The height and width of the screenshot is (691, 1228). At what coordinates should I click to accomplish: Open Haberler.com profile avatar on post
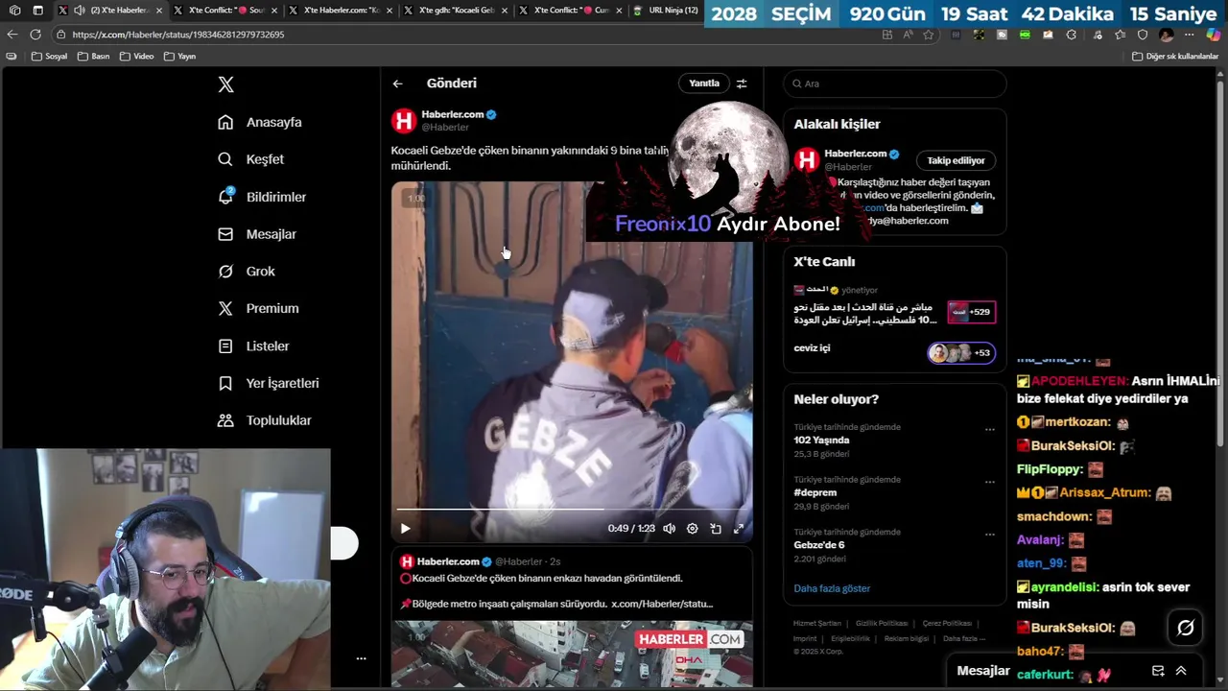click(404, 120)
